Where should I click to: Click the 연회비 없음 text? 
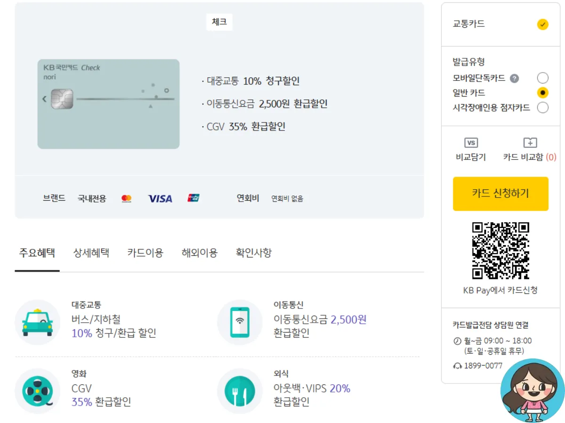tap(287, 199)
